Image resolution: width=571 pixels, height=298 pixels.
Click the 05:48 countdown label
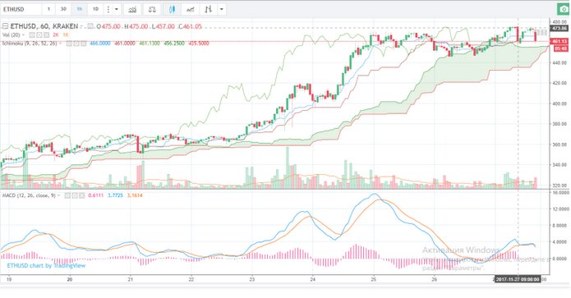tap(561, 48)
